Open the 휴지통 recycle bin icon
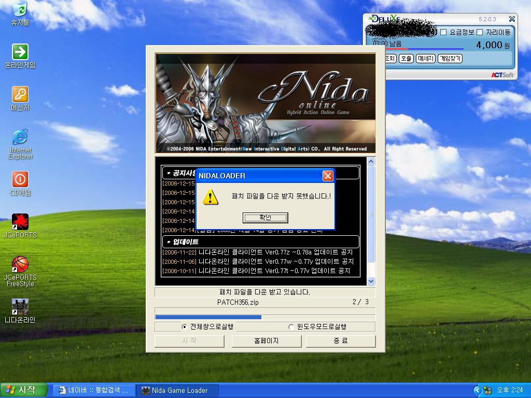Screen dimensions: 531x398 [x=20, y=10]
